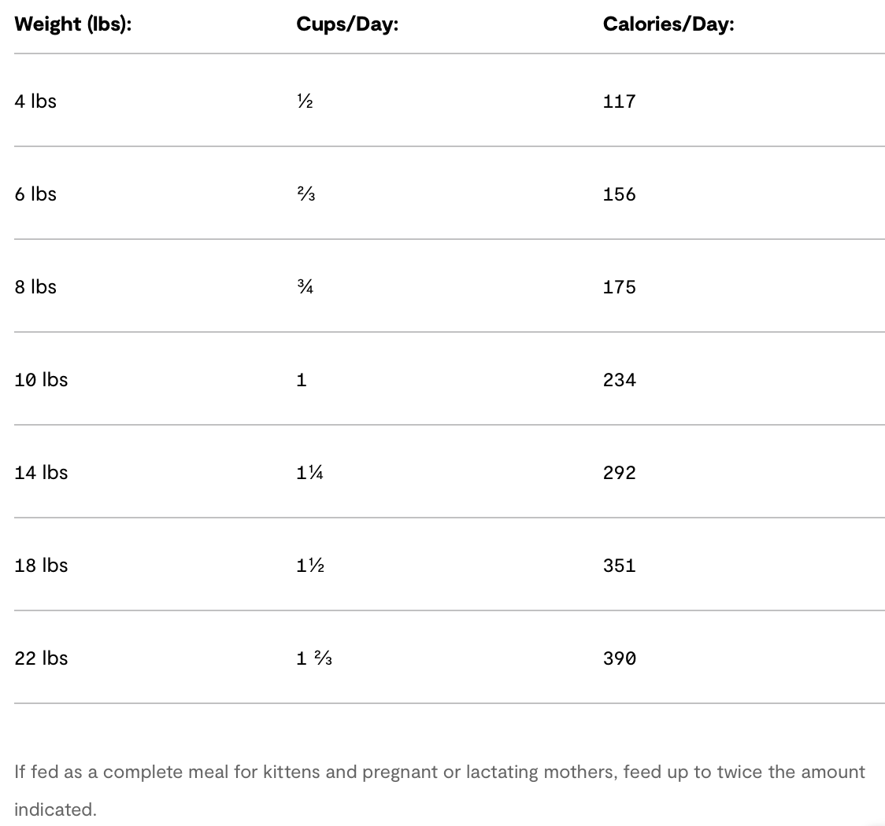Select the 156 calories value
885x826 pixels.
(x=619, y=194)
